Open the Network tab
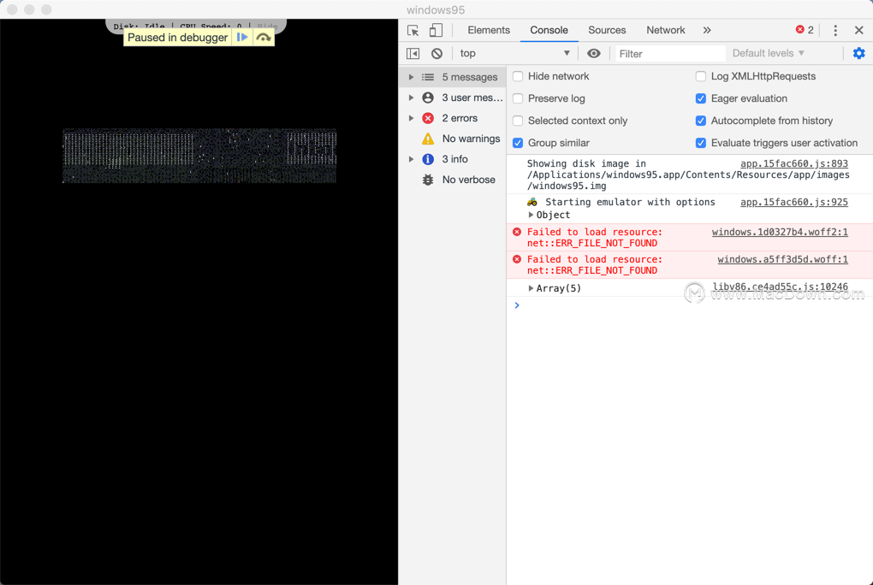The image size is (873, 585). [x=665, y=30]
